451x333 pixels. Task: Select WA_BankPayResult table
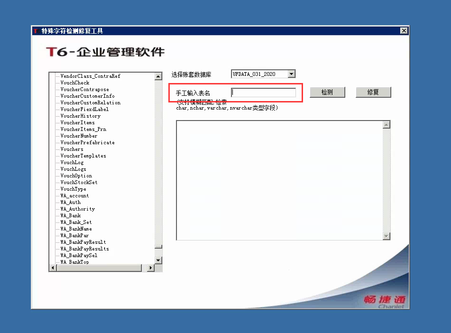point(83,242)
